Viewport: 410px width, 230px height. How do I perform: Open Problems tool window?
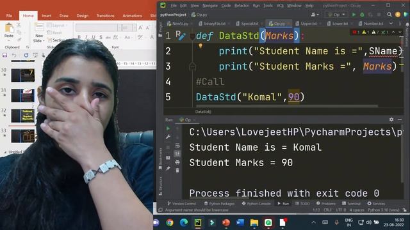coord(326,203)
